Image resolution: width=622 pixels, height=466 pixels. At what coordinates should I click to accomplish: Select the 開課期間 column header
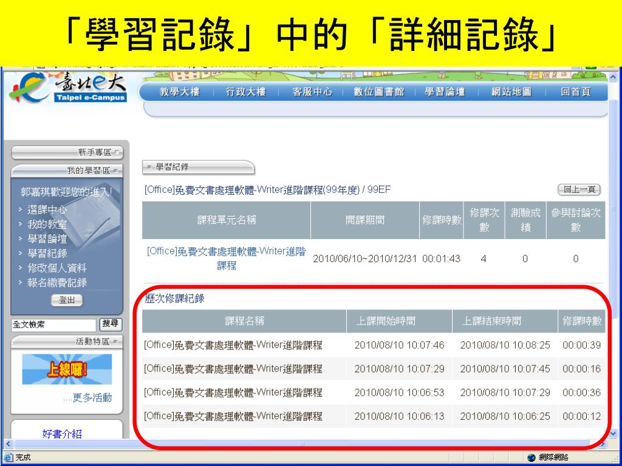tap(365, 220)
